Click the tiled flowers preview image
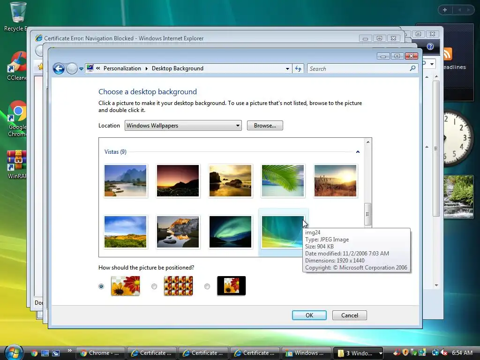Viewport: 480px width, 360px height. pos(179,286)
